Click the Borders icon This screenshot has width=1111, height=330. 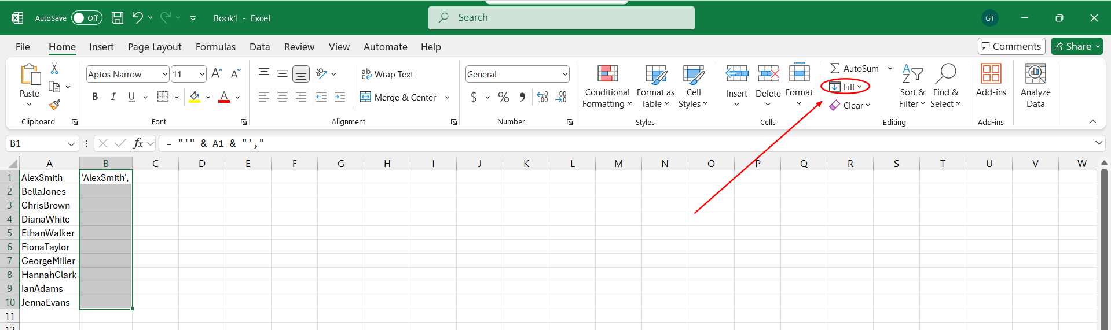163,97
